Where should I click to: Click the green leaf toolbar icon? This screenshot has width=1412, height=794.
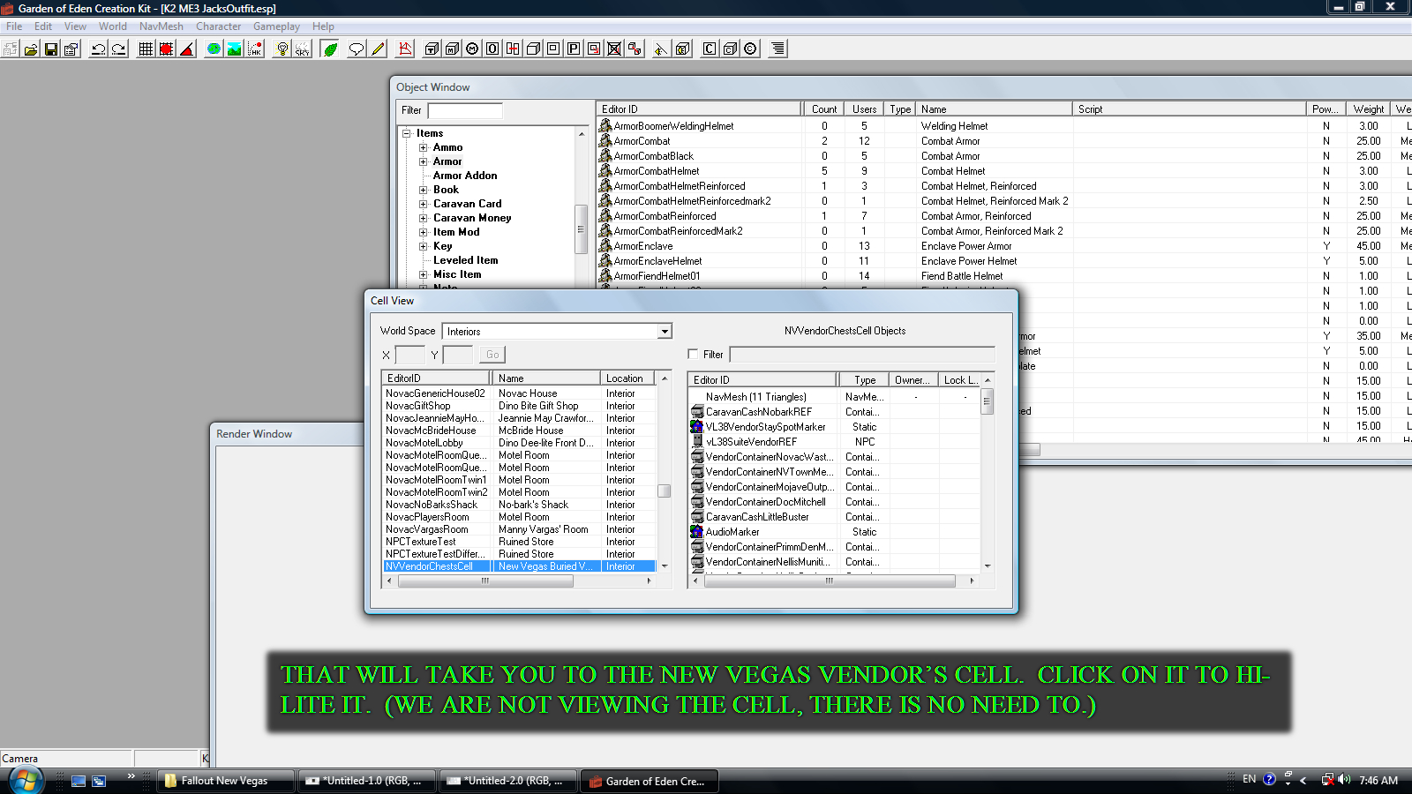coord(330,49)
